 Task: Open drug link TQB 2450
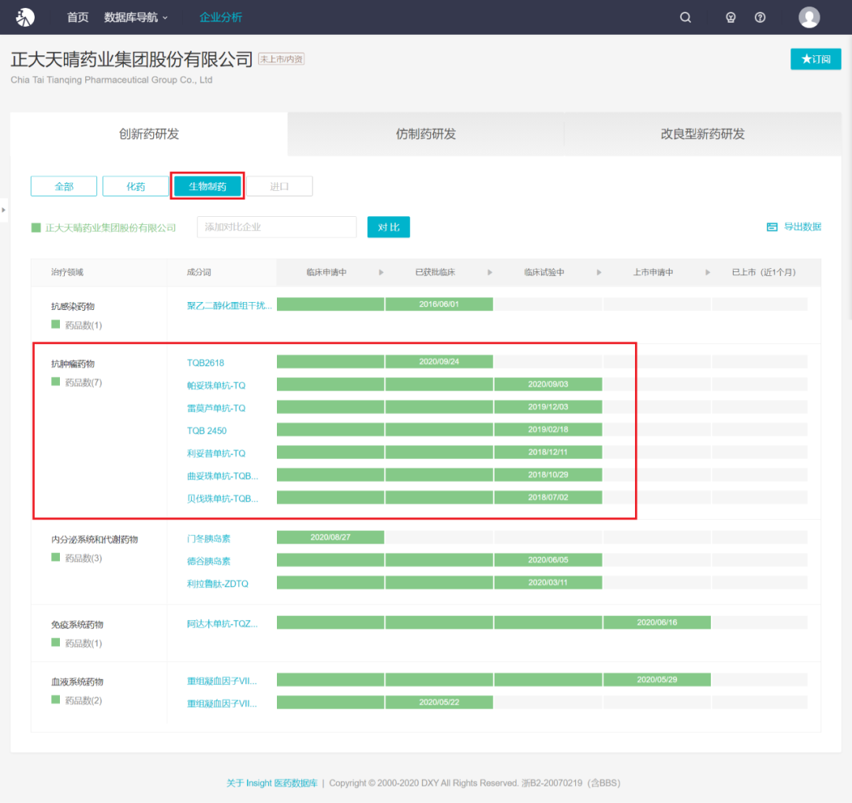point(207,431)
